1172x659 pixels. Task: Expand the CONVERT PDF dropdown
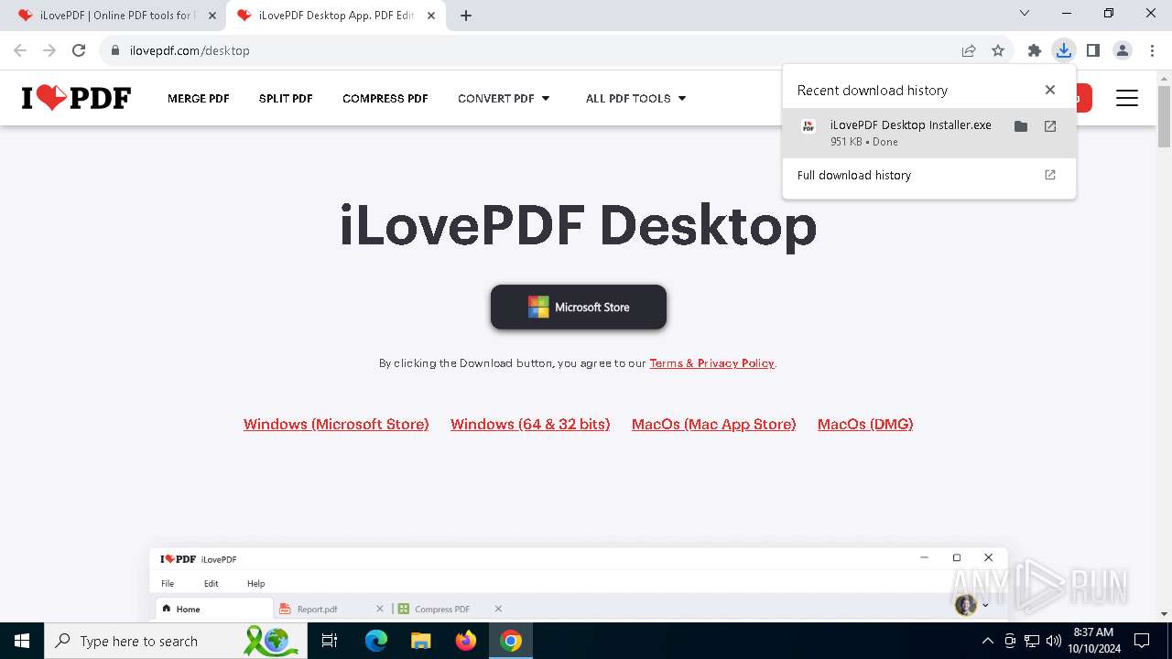(505, 98)
